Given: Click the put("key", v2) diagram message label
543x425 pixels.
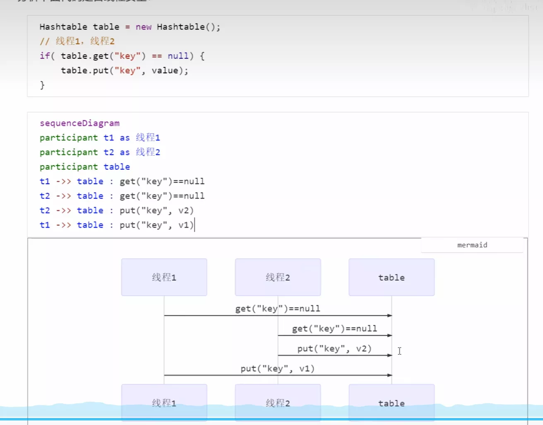Looking at the screenshot, I should click(x=334, y=348).
